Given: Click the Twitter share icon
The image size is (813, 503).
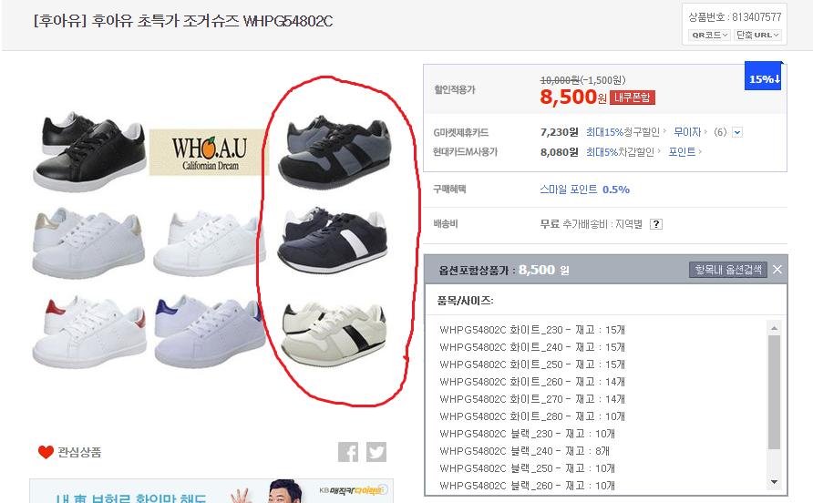Looking at the screenshot, I should (x=376, y=452).
